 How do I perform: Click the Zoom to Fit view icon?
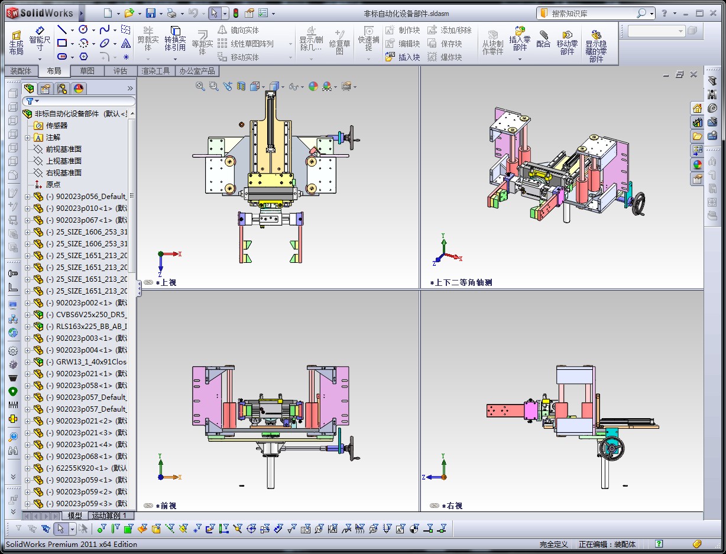point(200,86)
